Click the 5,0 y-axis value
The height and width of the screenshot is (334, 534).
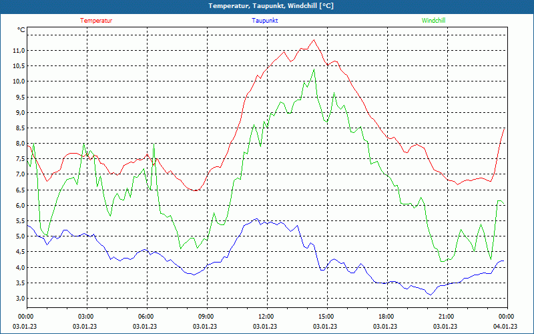(x=20, y=236)
